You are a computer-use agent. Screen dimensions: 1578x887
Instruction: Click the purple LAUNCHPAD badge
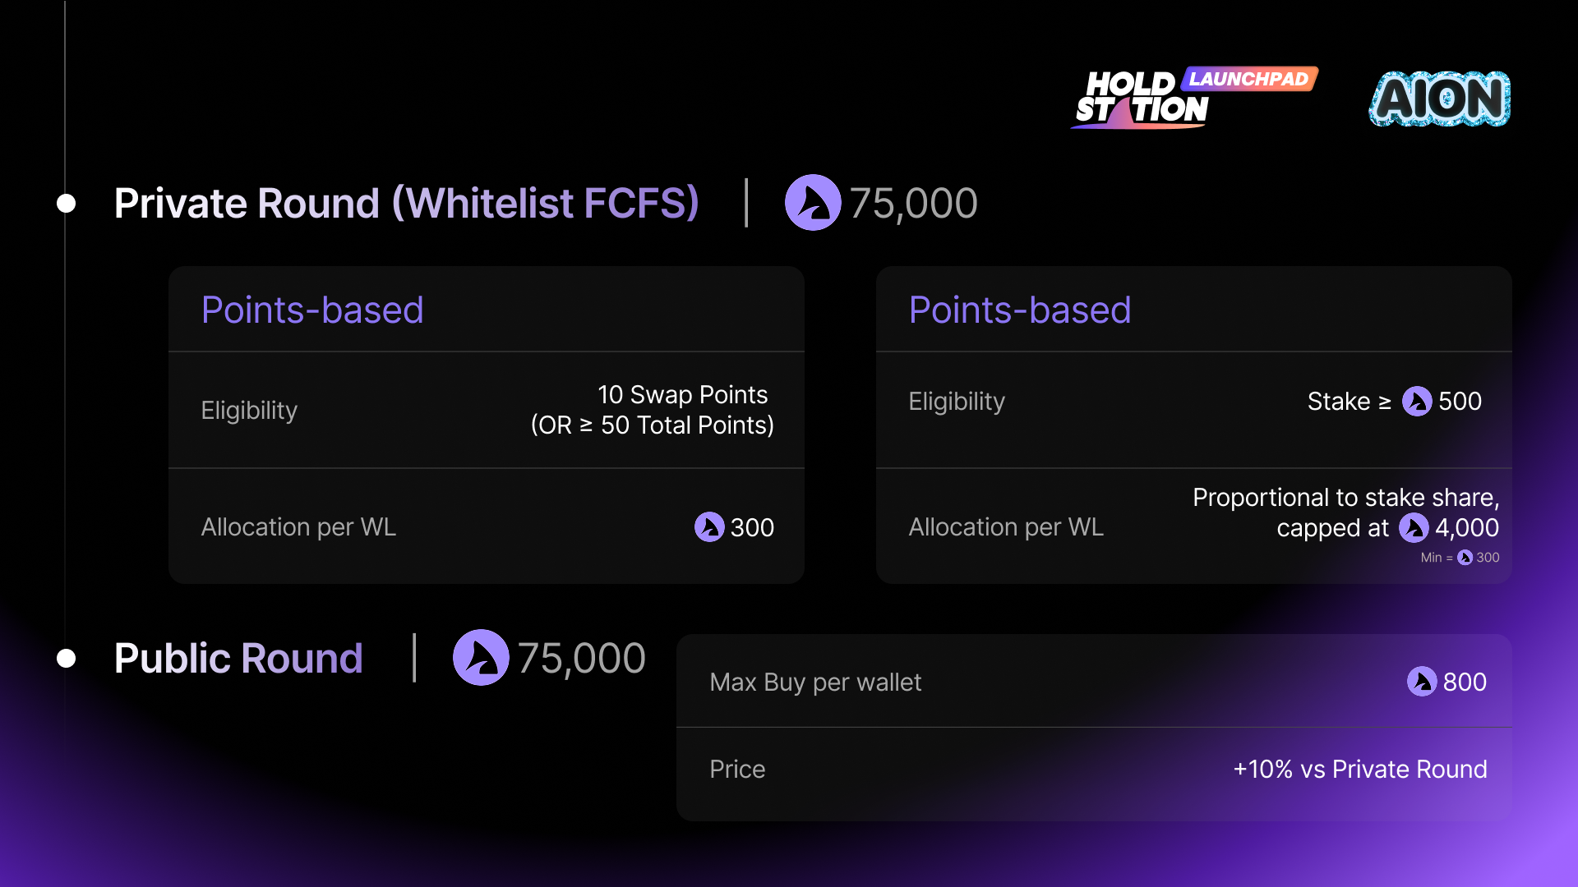pos(1250,79)
